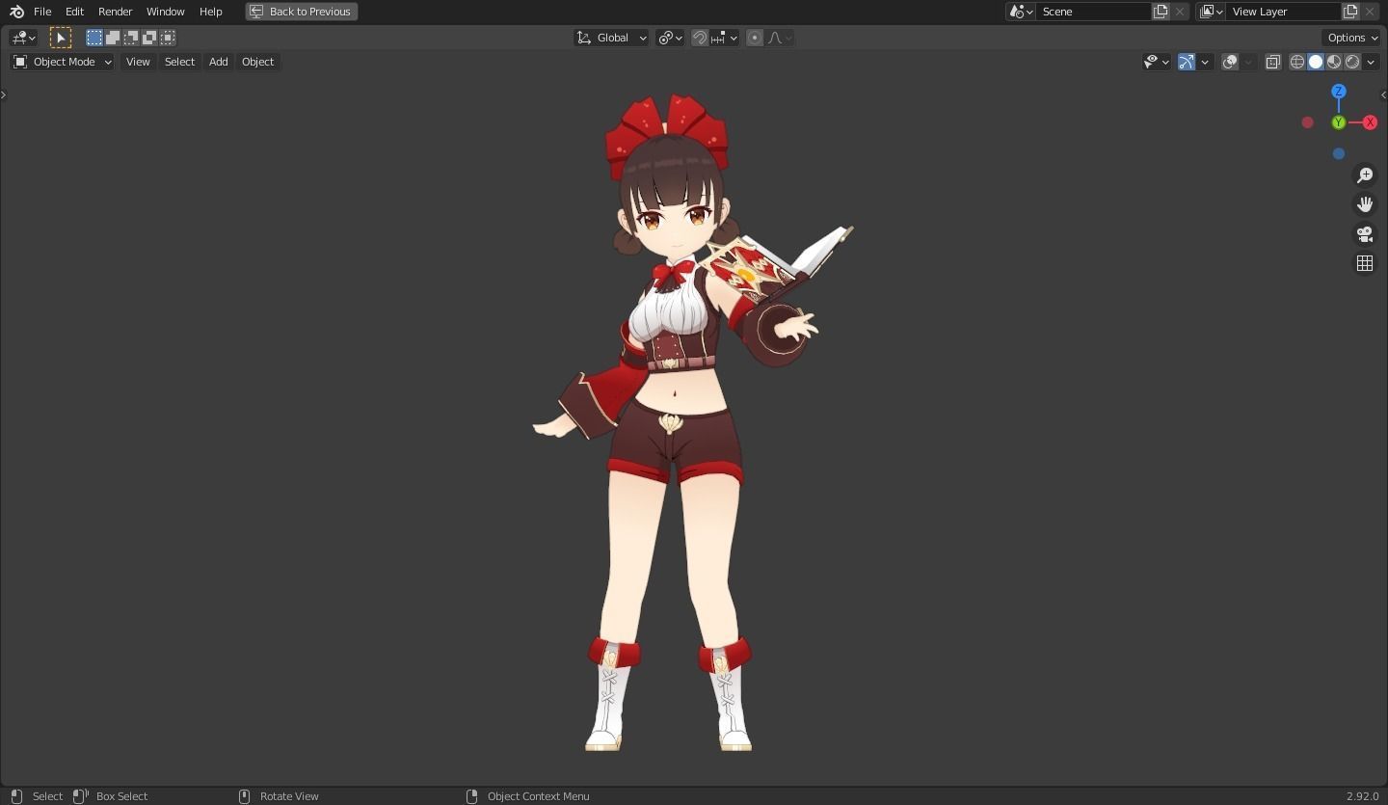Open viewport shading options dropdown arrow
The height and width of the screenshot is (805, 1388).
(1371, 62)
